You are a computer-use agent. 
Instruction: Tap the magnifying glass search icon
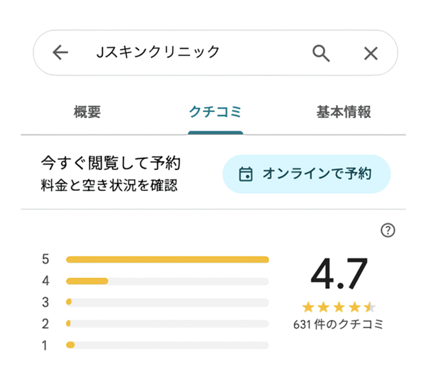tap(321, 53)
